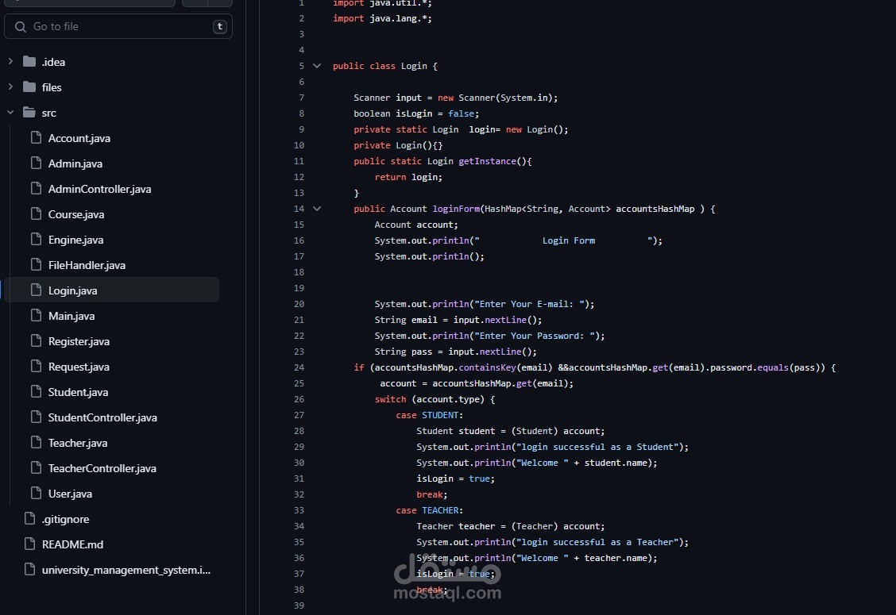Click the "Enter Your E-mail: " string
896x615 pixels.
(x=529, y=305)
